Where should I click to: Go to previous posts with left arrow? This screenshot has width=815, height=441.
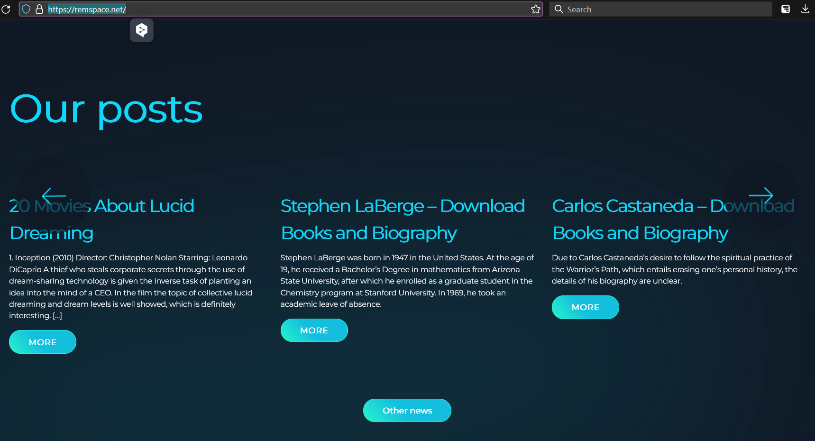(54, 195)
